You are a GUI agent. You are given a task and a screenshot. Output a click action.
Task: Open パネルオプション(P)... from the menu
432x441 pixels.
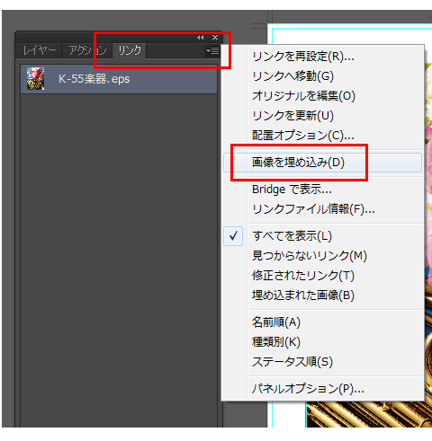[x=308, y=389]
